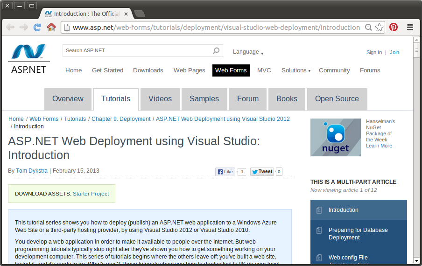422x266 pixels.
Task: Click the nuget thumbnail image
Action: [336, 138]
